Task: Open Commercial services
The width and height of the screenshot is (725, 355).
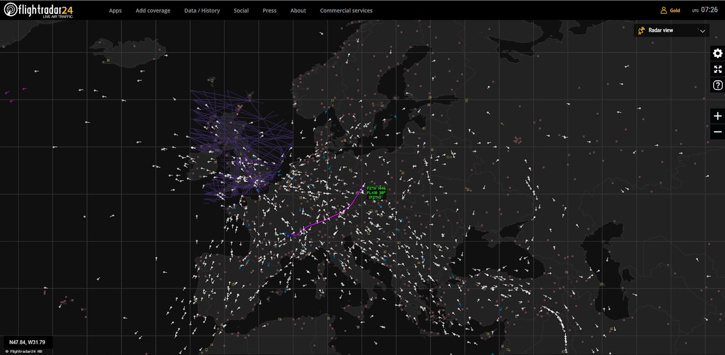Action: pyautogui.click(x=346, y=10)
